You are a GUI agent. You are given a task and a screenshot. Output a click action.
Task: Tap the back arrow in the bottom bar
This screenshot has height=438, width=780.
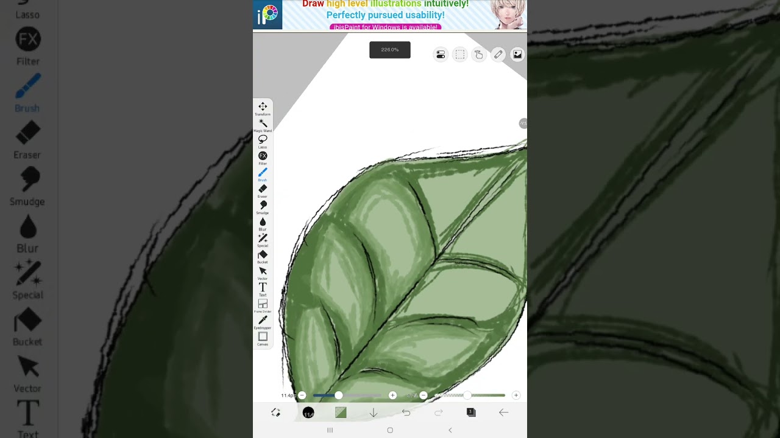pos(503,412)
